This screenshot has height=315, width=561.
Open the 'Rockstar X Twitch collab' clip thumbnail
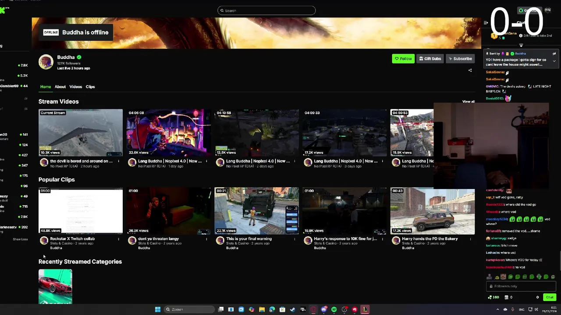tap(81, 211)
